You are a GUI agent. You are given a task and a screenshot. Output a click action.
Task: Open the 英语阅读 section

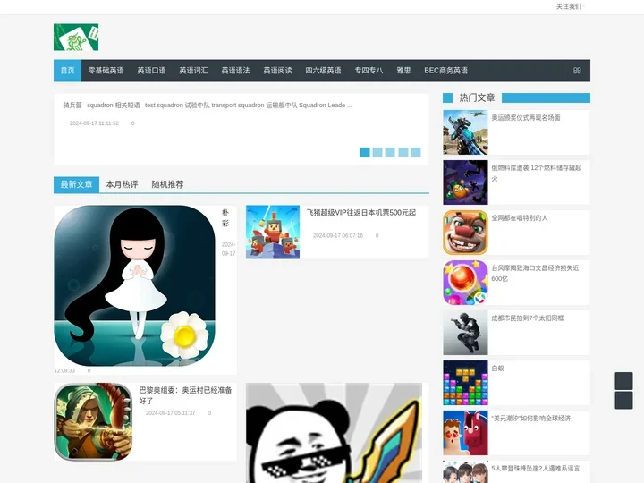pos(277,71)
